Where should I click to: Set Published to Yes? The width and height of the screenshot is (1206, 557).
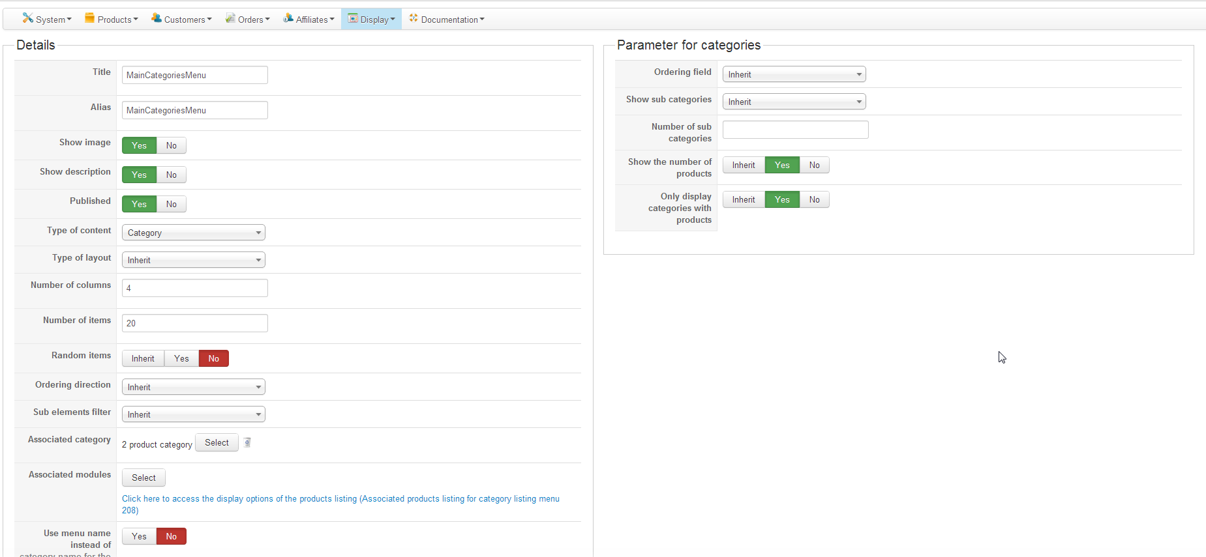pos(139,204)
